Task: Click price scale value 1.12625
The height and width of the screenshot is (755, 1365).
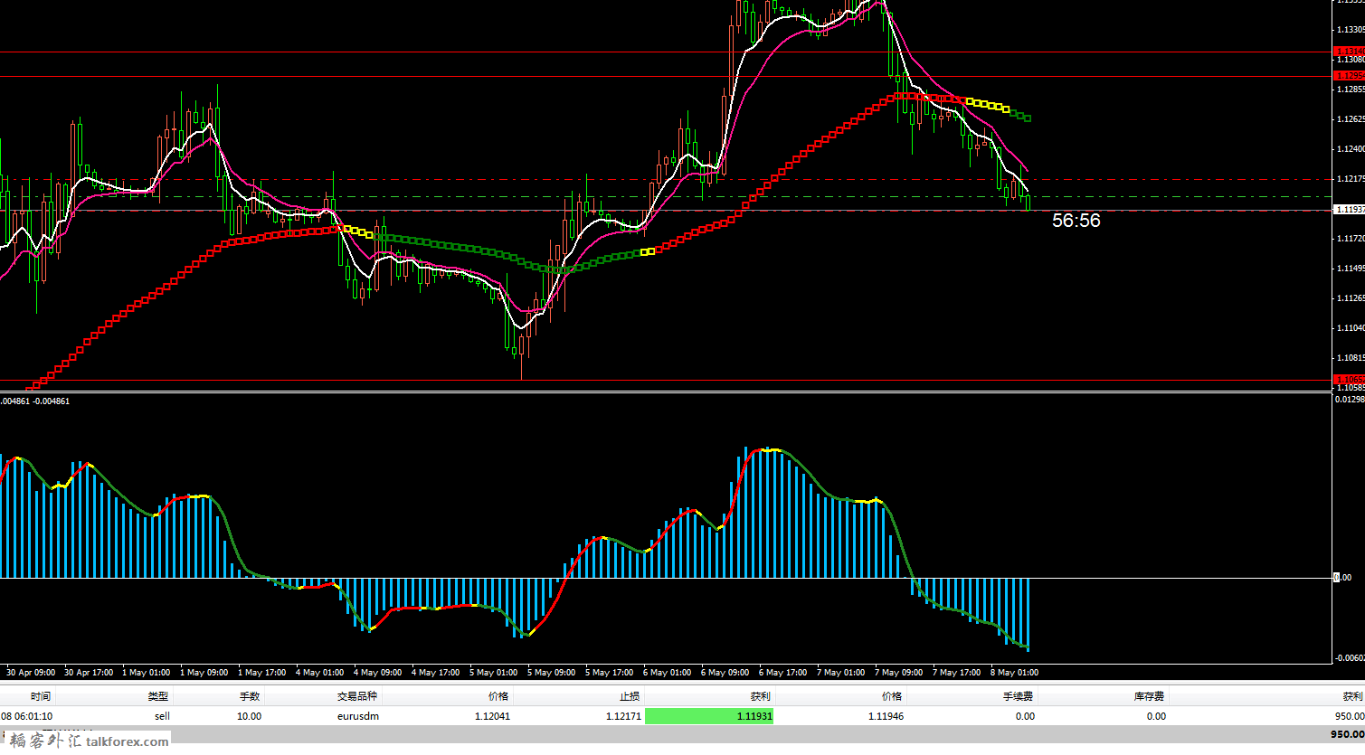Action: 1351,119
